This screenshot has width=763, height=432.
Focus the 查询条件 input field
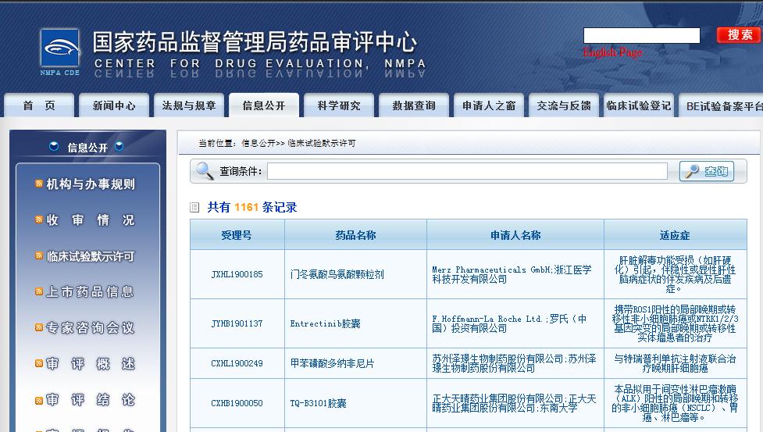467,171
